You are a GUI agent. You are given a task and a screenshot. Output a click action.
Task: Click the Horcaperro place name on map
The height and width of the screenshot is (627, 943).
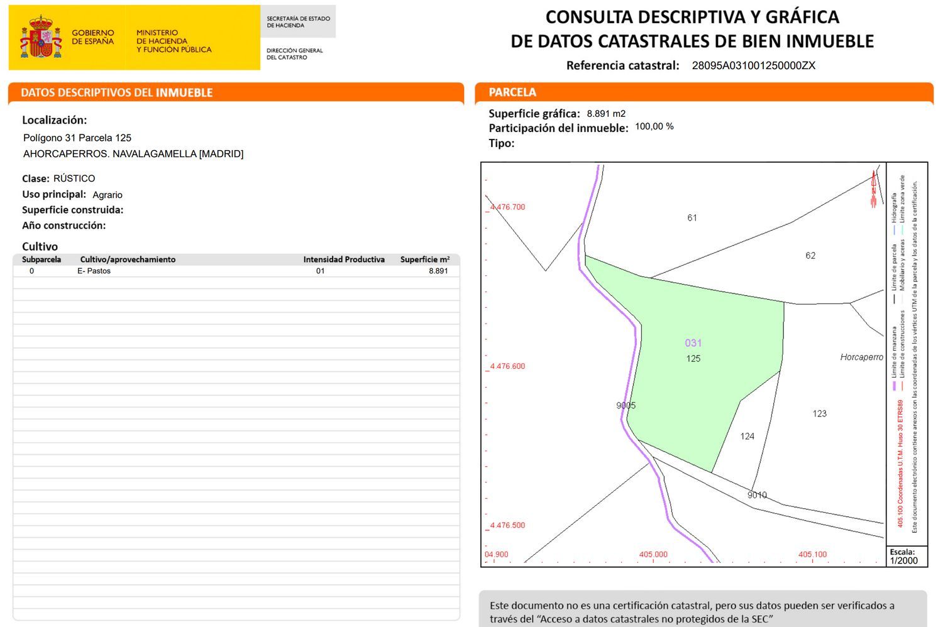861,357
